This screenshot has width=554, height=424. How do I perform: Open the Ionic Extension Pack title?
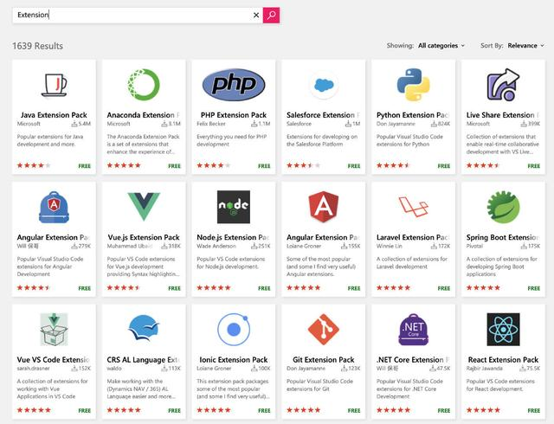234,360
